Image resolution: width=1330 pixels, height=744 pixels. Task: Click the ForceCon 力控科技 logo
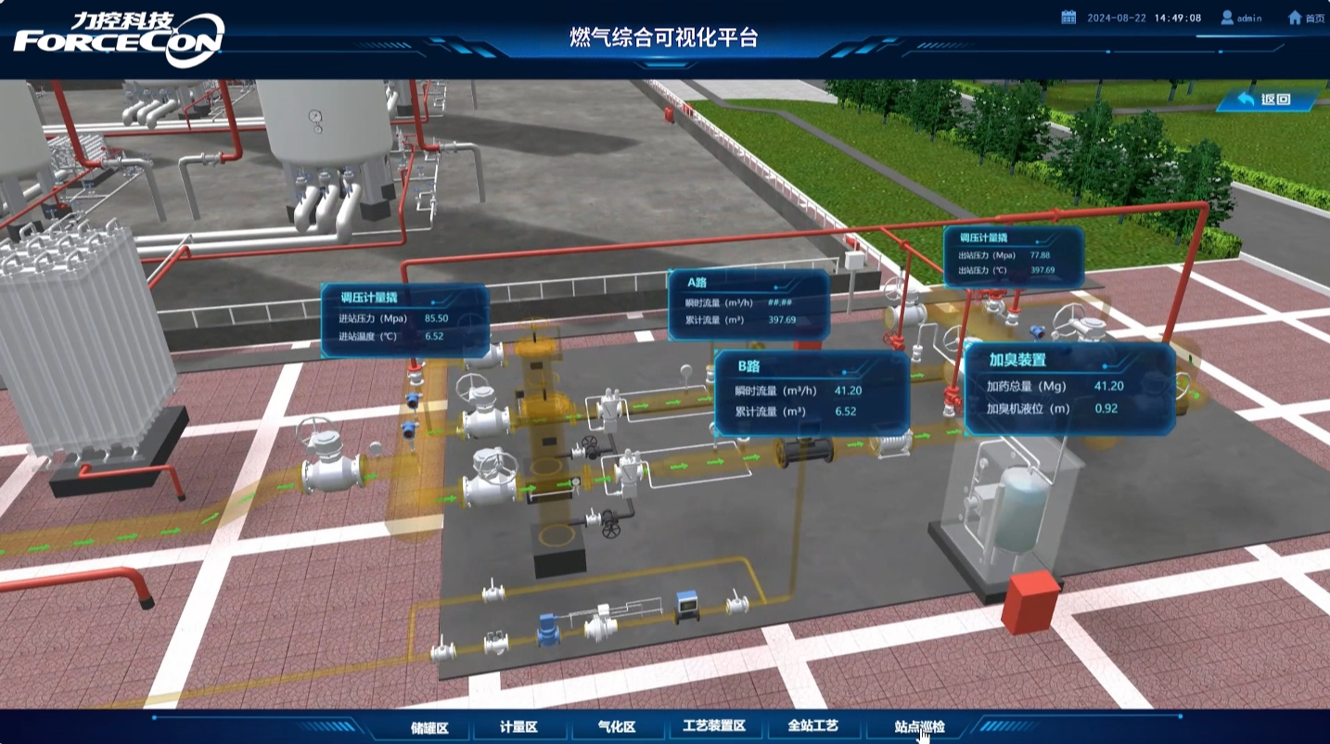(118, 37)
